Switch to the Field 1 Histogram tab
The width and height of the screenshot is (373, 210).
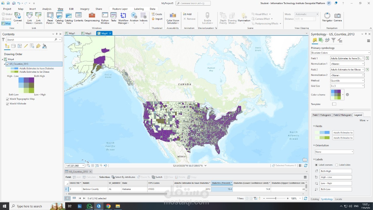(x=322, y=115)
